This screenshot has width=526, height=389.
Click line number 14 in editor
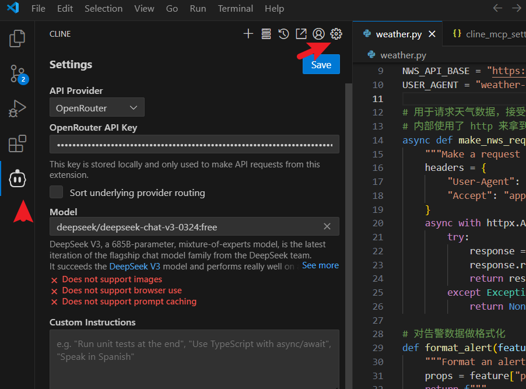378,141
